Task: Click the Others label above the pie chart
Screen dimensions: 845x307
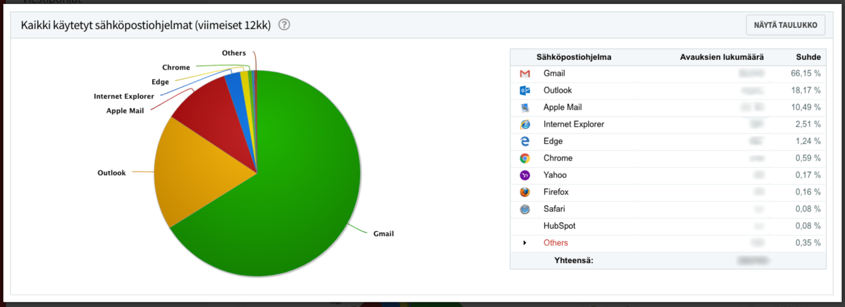Action: pyautogui.click(x=234, y=53)
